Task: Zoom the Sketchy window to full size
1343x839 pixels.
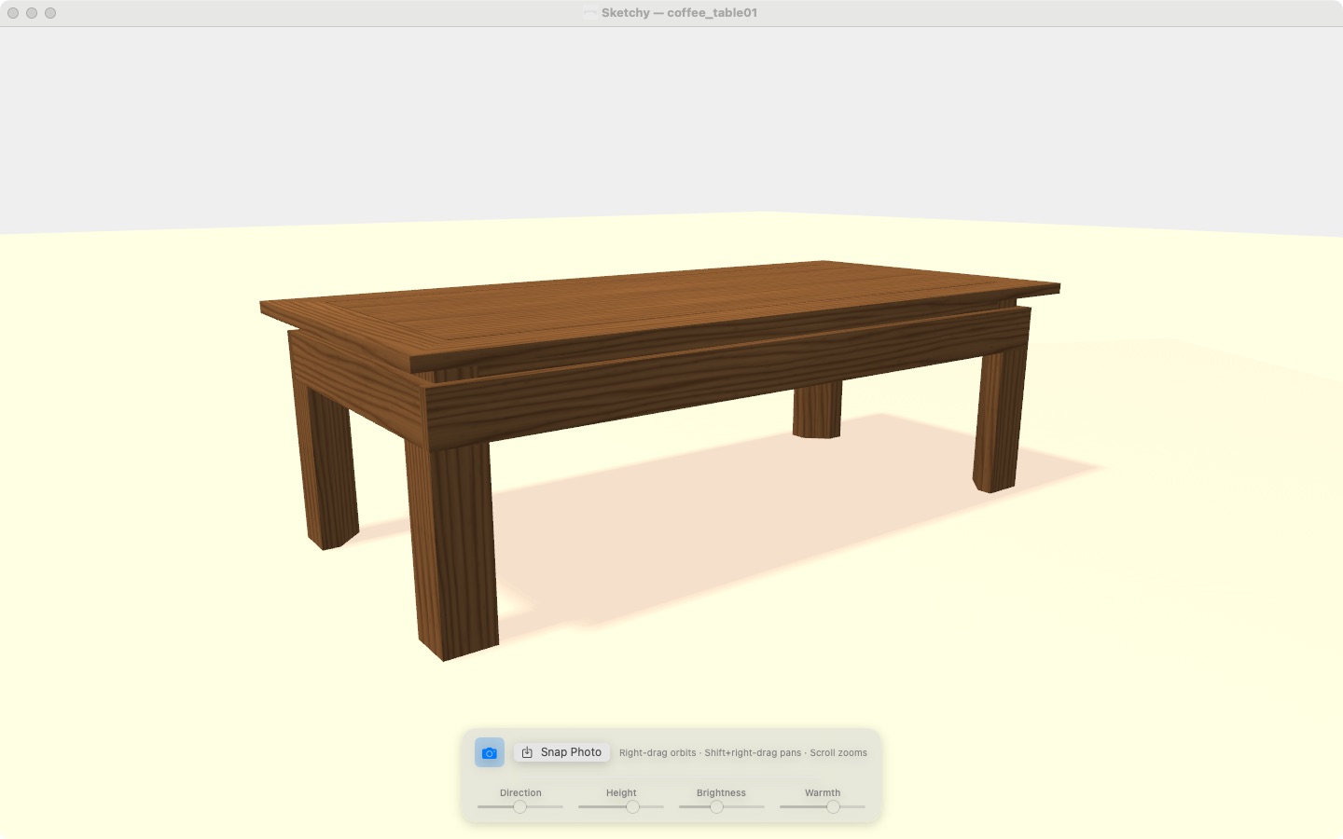Action: (x=50, y=13)
